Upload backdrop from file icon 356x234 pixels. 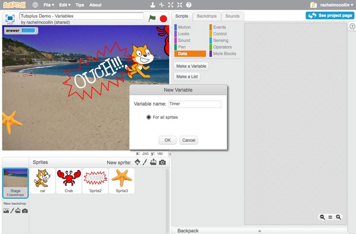click(x=18, y=211)
